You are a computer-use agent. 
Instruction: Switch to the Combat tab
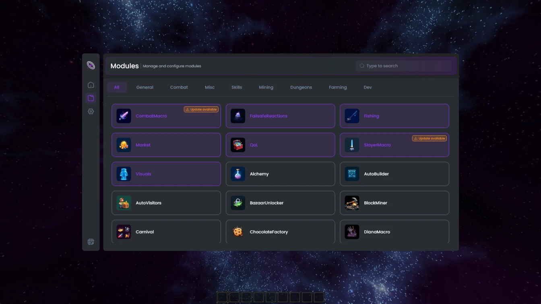[179, 87]
